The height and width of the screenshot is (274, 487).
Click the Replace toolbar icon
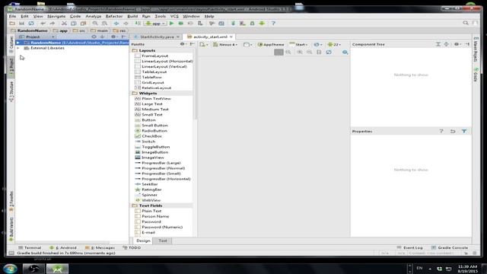105,24
